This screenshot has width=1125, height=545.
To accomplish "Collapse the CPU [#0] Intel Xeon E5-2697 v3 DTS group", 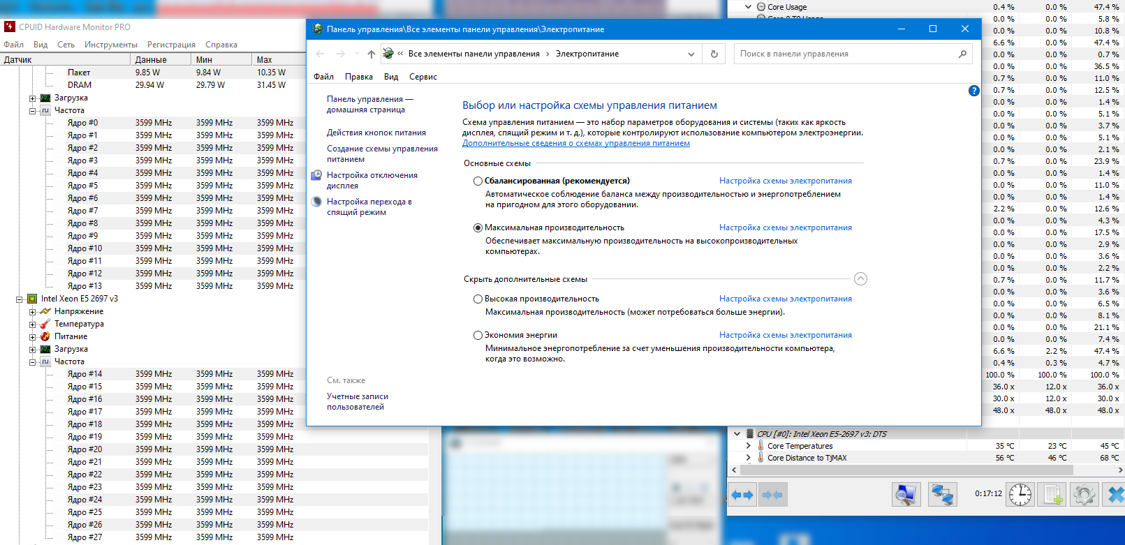I will coord(737,434).
